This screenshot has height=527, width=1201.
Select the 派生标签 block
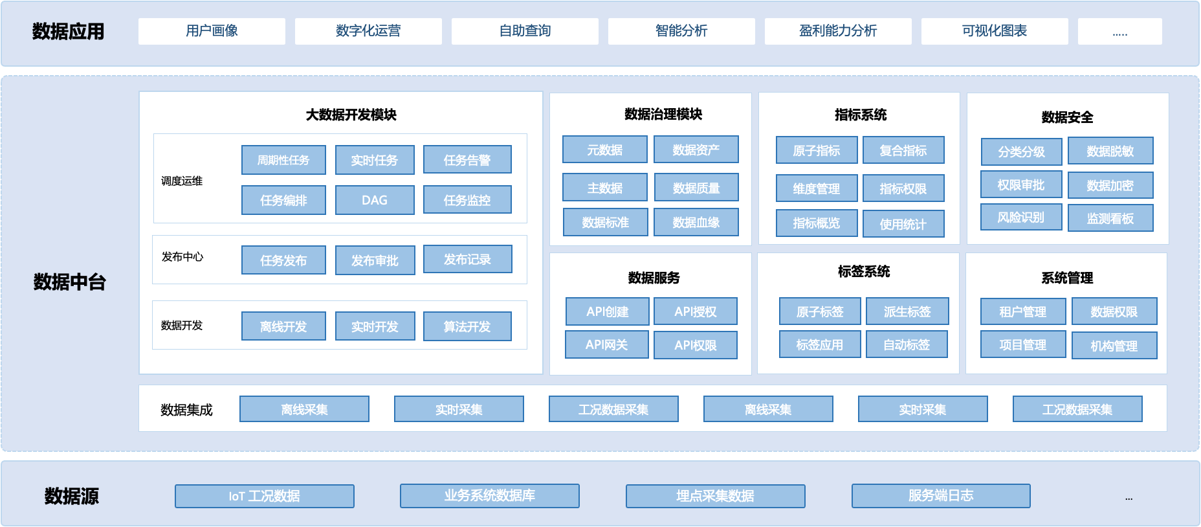pyautogui.click(x=907, y=311)
